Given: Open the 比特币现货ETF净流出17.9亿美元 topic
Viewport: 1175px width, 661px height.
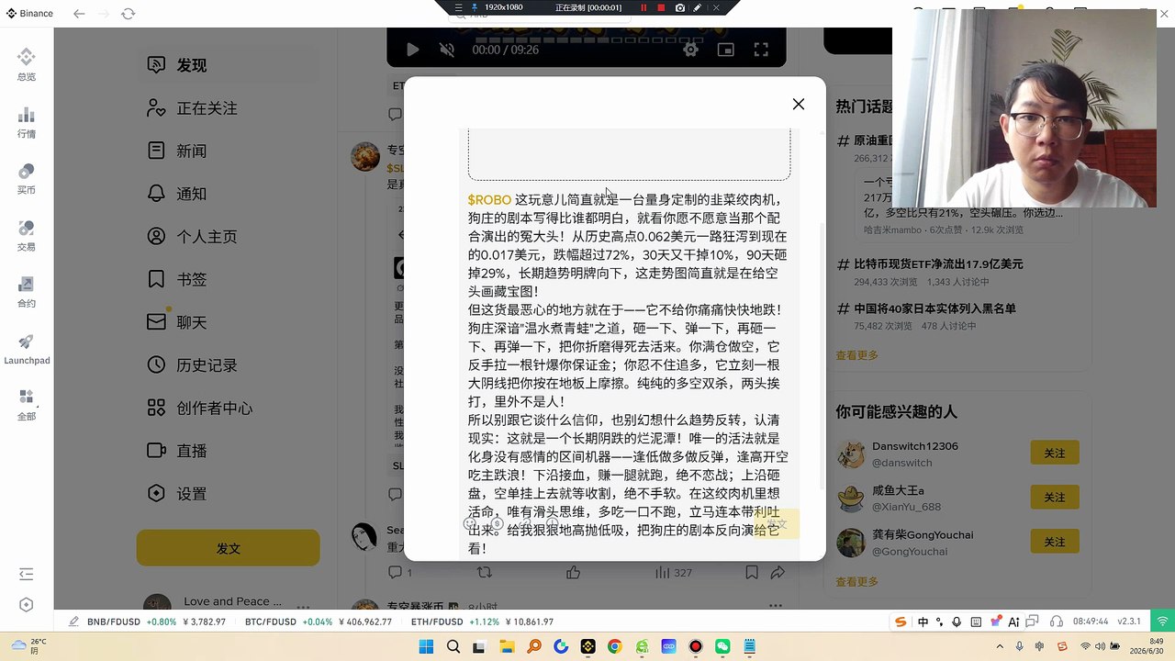Looking at the screenshot, I should click(938, 264).
